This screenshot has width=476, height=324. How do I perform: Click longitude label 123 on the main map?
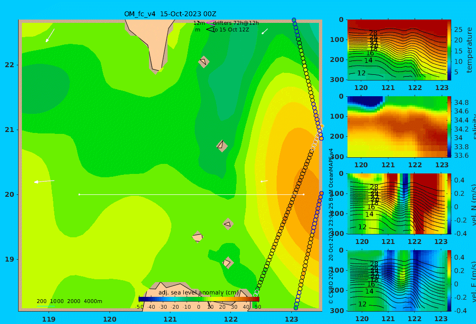pyautogui.click(x=291, y=319)
